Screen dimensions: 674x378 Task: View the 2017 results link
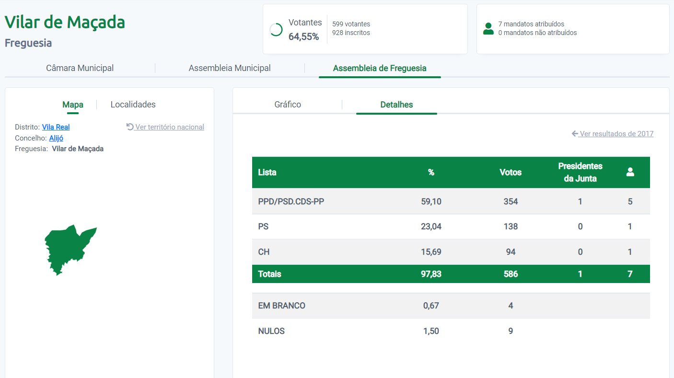click(x=616, y=134)
